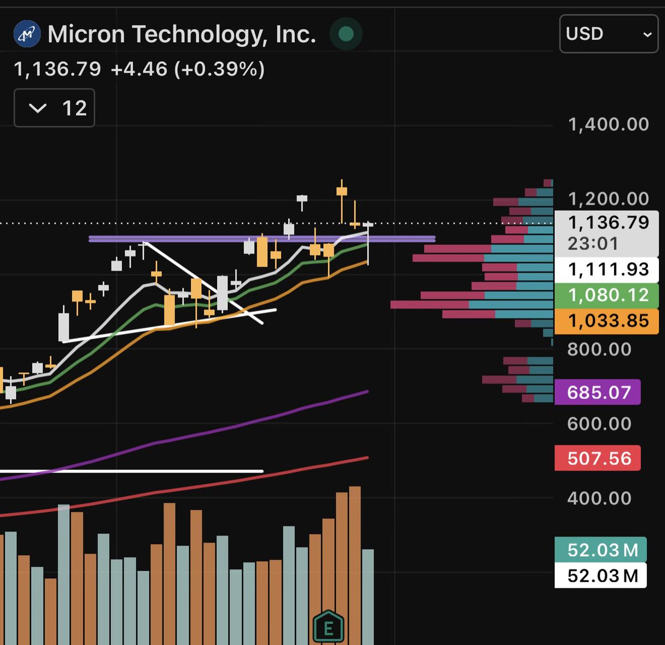
Task: Open the earnings E marker icon
Action: tap(328, 628)
